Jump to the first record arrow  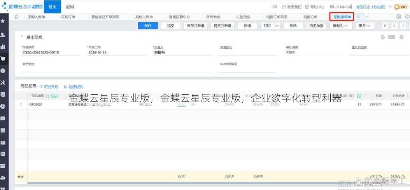[x=385, y=26]
